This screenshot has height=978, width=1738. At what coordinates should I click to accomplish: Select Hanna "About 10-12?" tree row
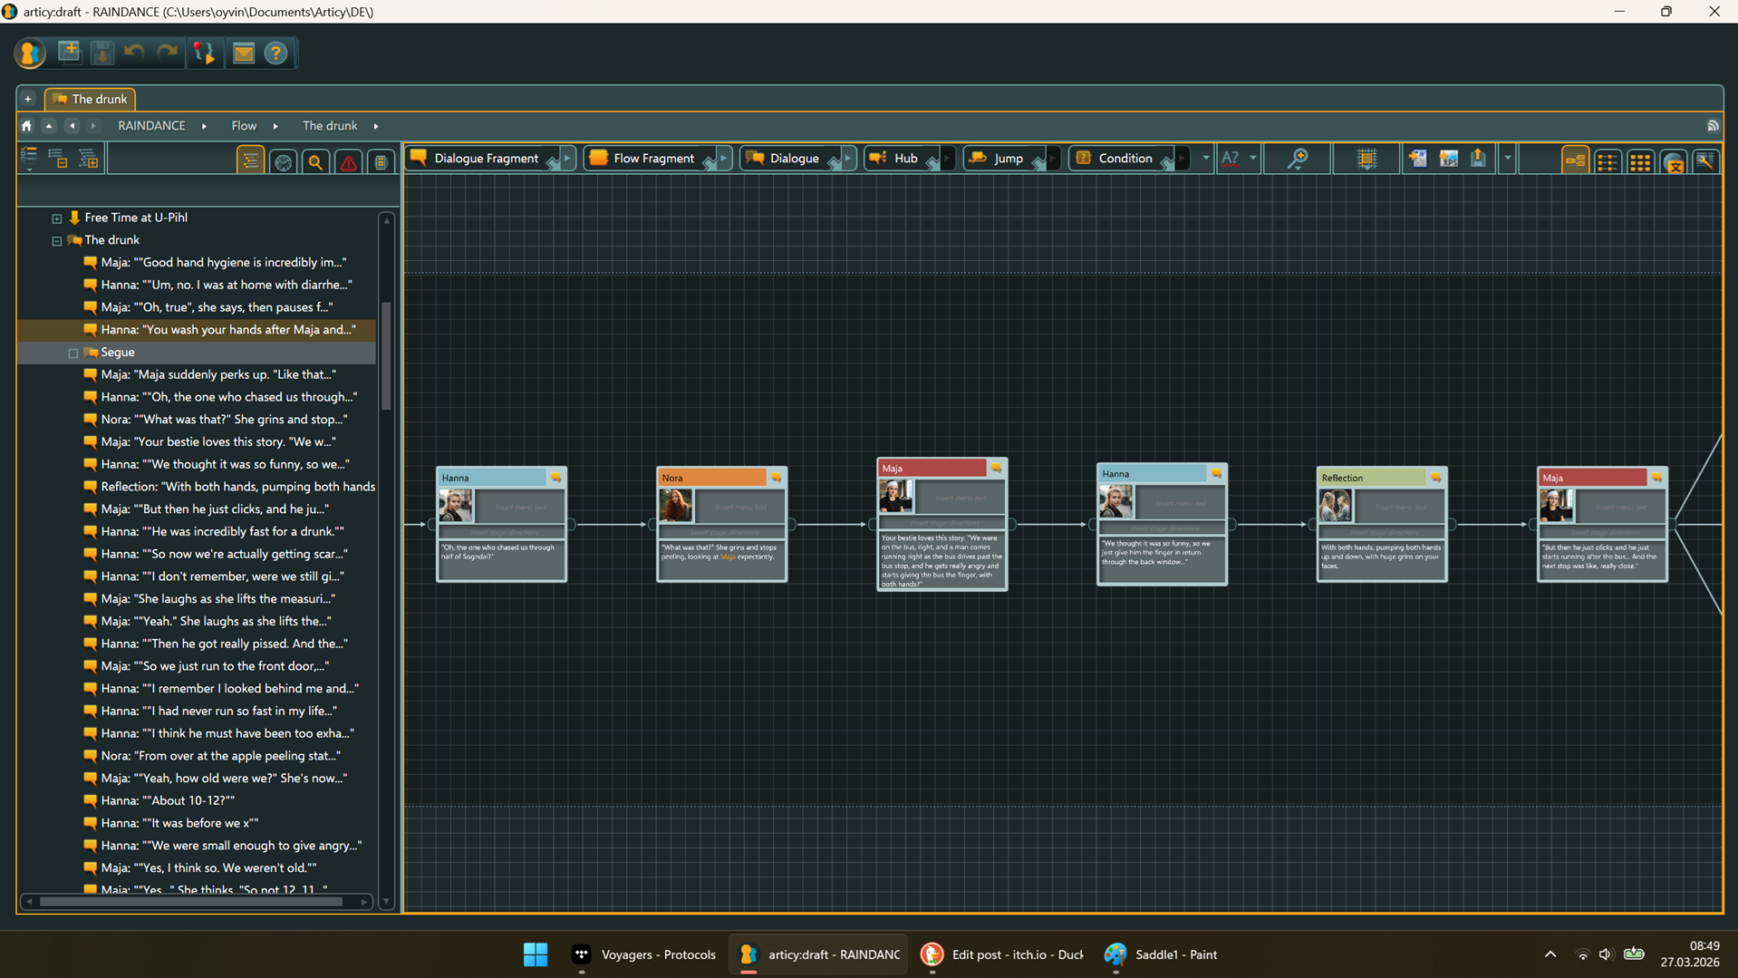[x=168, y=800]
